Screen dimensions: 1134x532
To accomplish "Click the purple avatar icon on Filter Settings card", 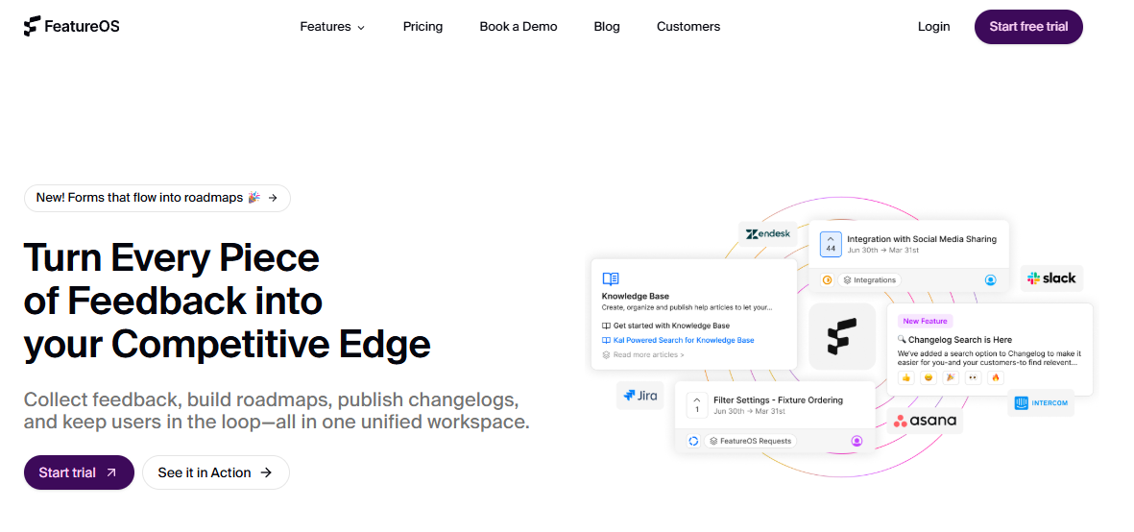I will click(857, 441).
